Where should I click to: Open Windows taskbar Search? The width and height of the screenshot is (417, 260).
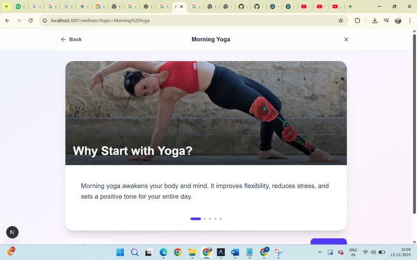click(135, 252)
